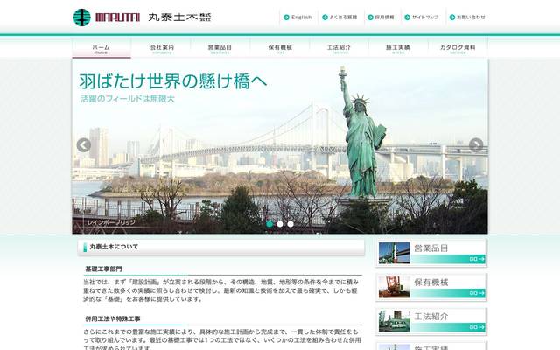The height and width of the screenshot is (350, 560).
Task: Click the Marutai green circular logo
Action: click(81, 17)
